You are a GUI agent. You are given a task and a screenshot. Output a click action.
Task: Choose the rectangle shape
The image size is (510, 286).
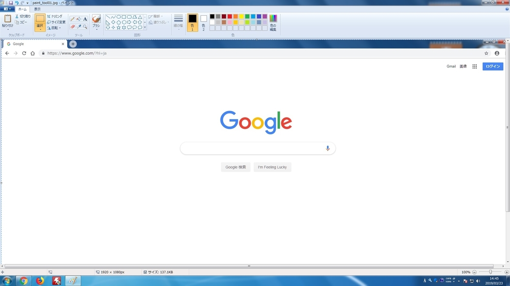tap(124, 17)
